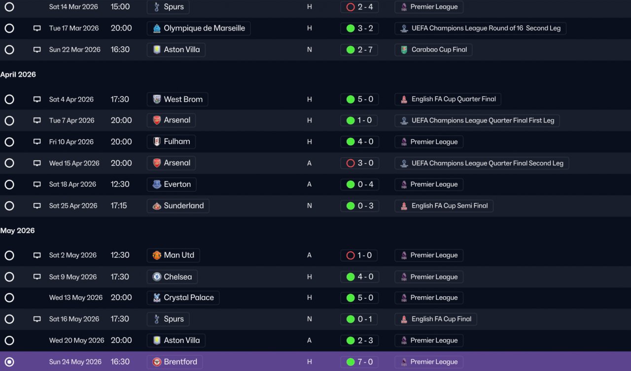This screenshot has width=631, height=371.
Task: Click the TV icon beside Sat 16 May Spurs match
Action: (37, 319)
